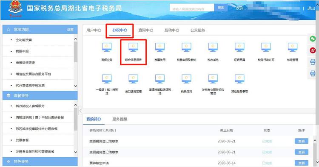Open the 证明开具 module icon
This screenshot has height=167, width=319.
[x=239, y=47]
